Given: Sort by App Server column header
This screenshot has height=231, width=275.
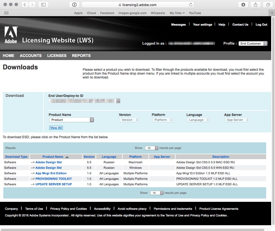Looking at the screenshot, I should point(162,157).
